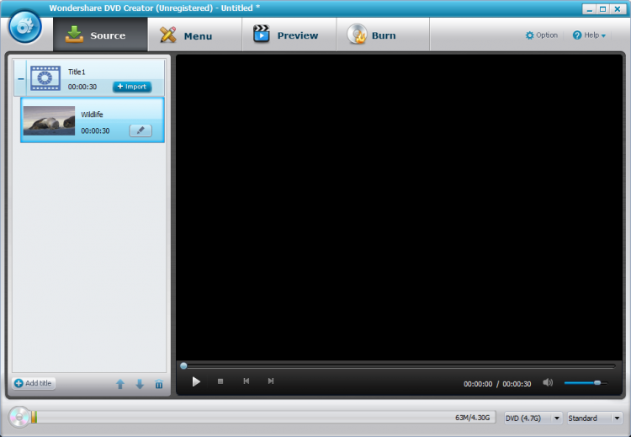Skip to next clip

[271, 381]
